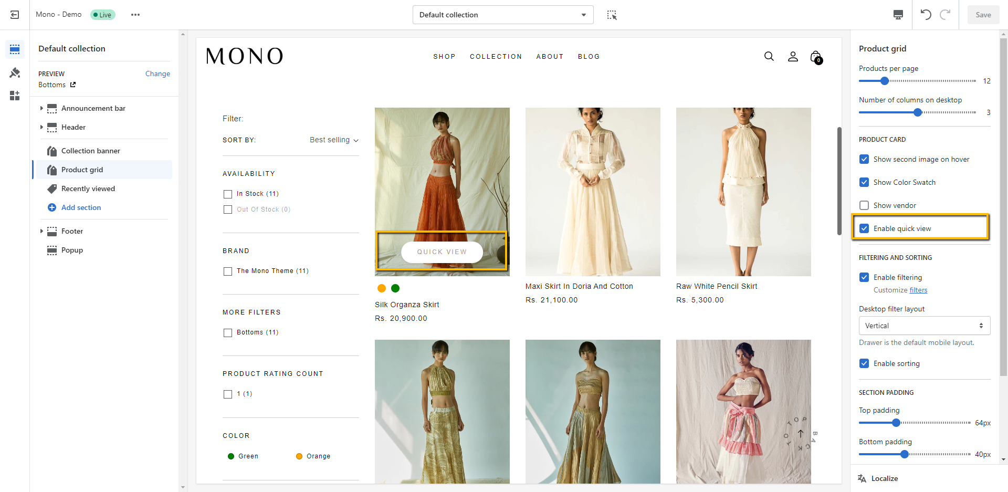
Task: Check The Mono Theme brand filter
Action: tap(228, 271)
